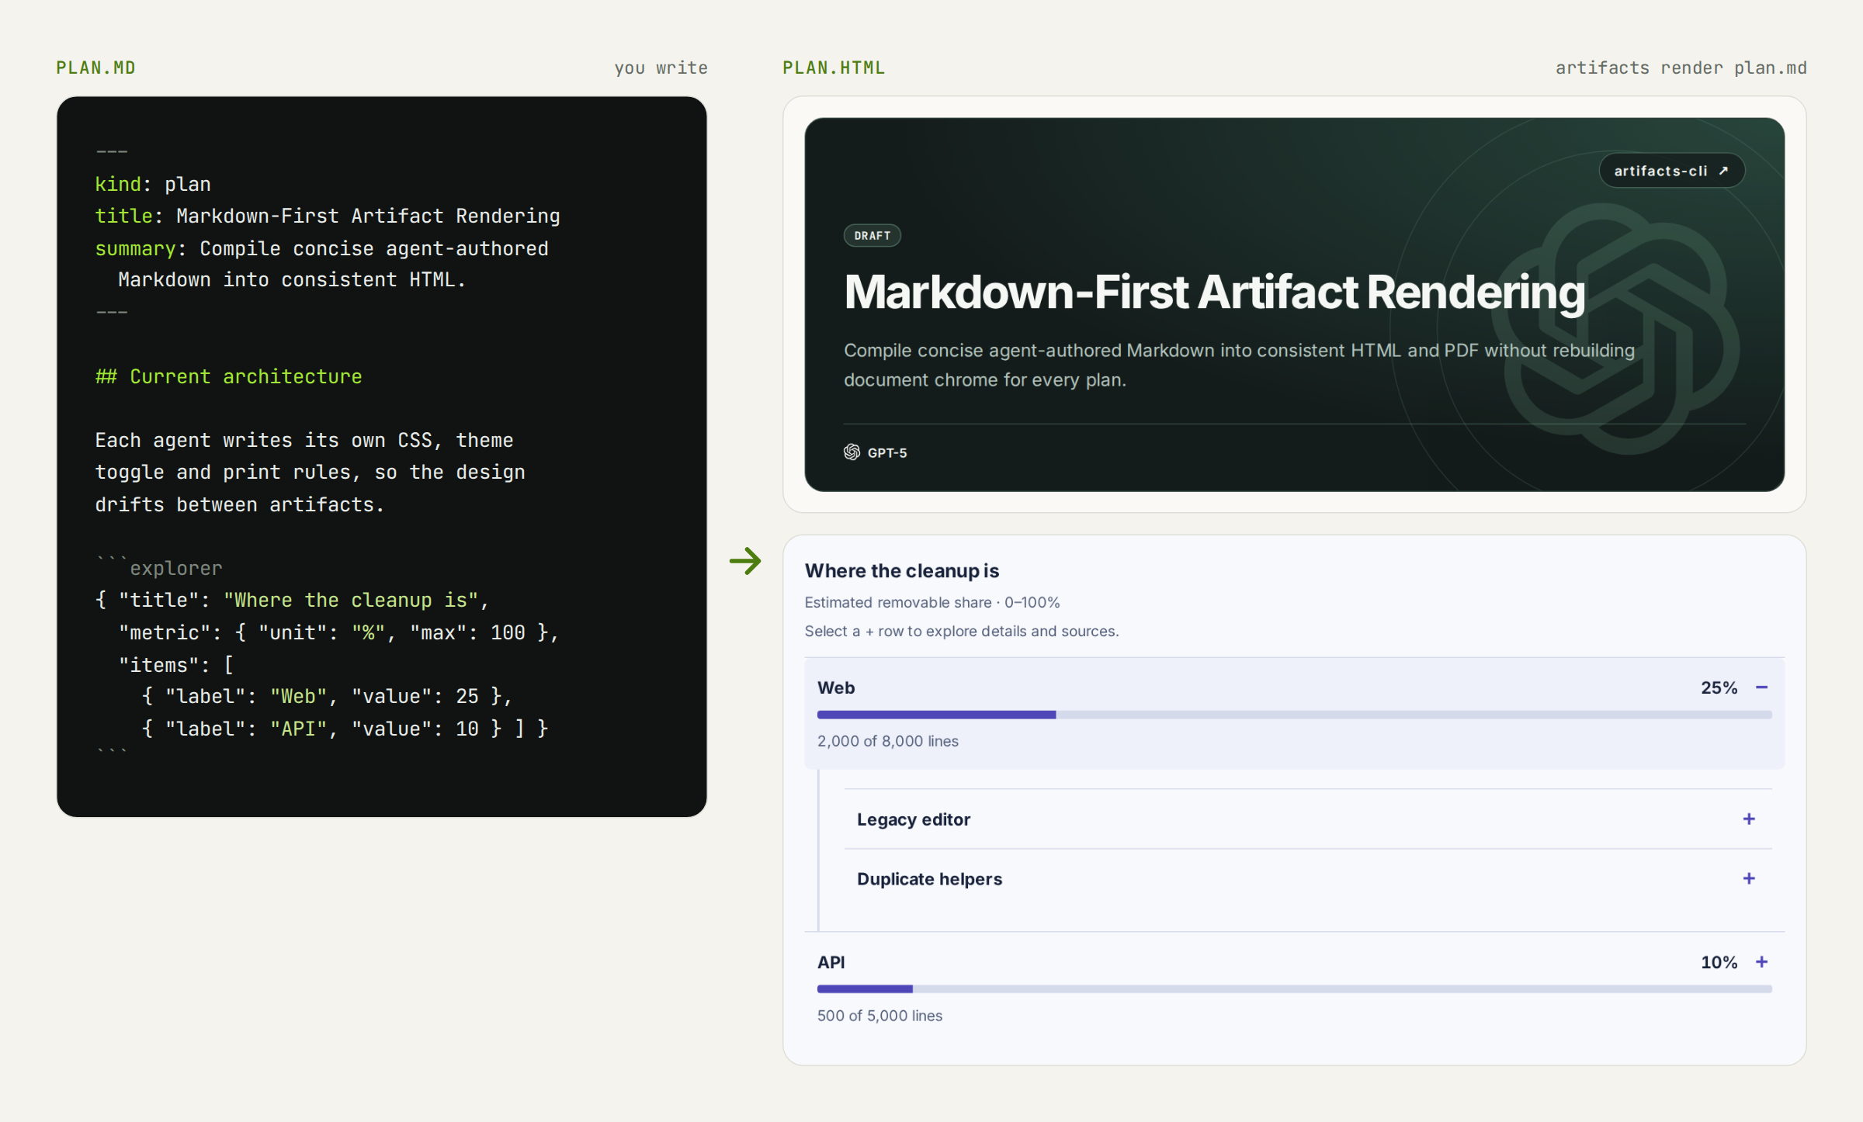Screen dimensions: 1863x1122
Task: Click the API row label
Action: [831, 962]
